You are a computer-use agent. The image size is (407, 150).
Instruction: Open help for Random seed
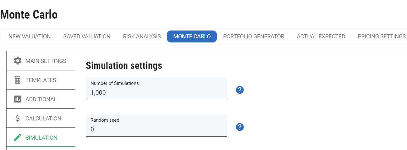[240, 127]
